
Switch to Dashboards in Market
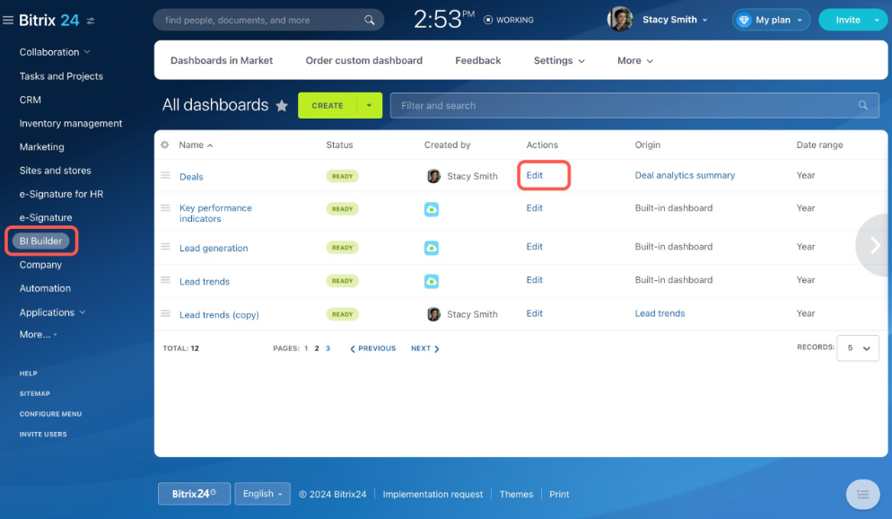[x=221, y=60]
